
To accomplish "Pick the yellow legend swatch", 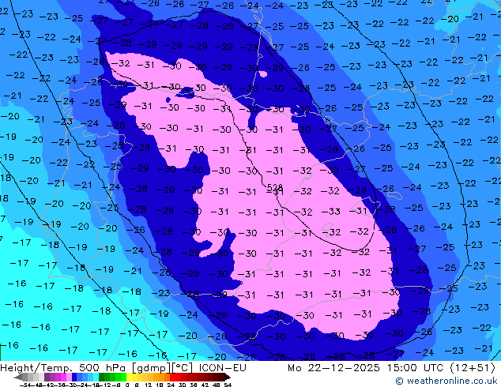I will click(x=129, y=377).
